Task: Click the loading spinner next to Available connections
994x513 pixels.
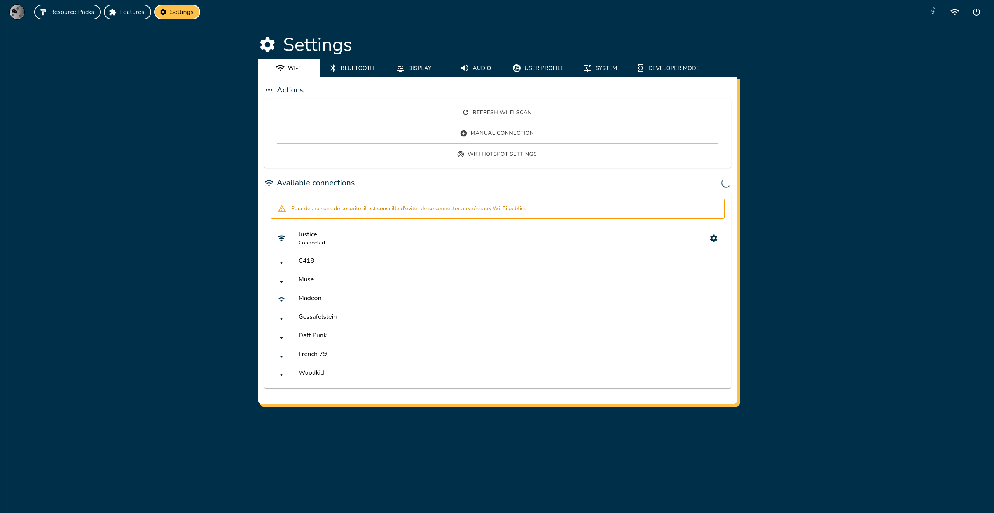Action: tap(725, 184)
